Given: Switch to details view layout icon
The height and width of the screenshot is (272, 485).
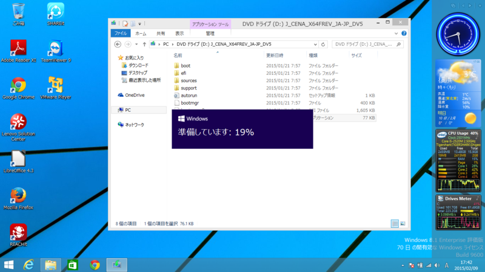Looking at the screenshot, I should 395,224.
